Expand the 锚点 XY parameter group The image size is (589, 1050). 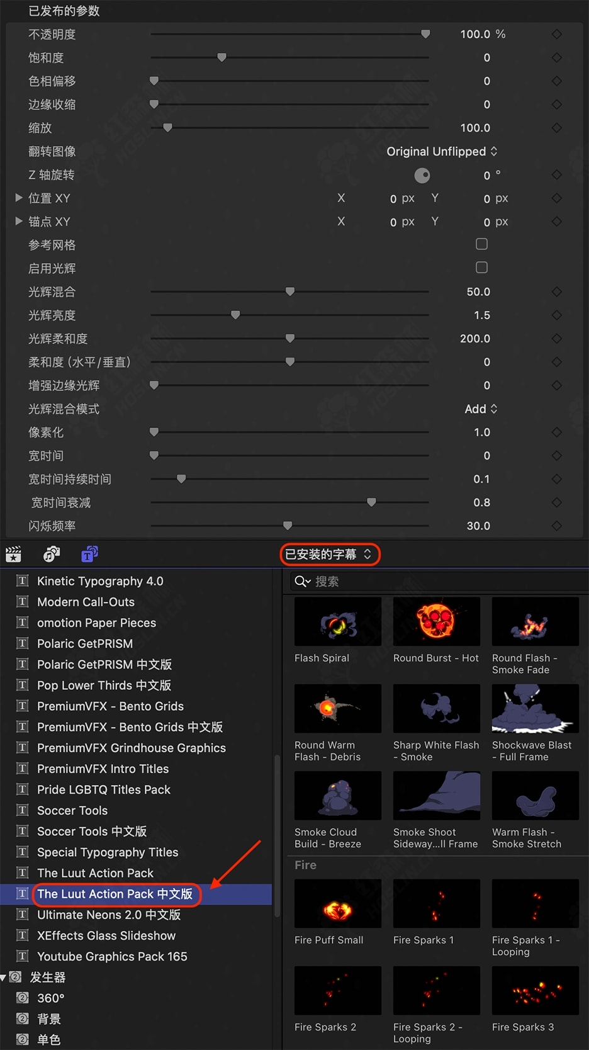(19, 221)
